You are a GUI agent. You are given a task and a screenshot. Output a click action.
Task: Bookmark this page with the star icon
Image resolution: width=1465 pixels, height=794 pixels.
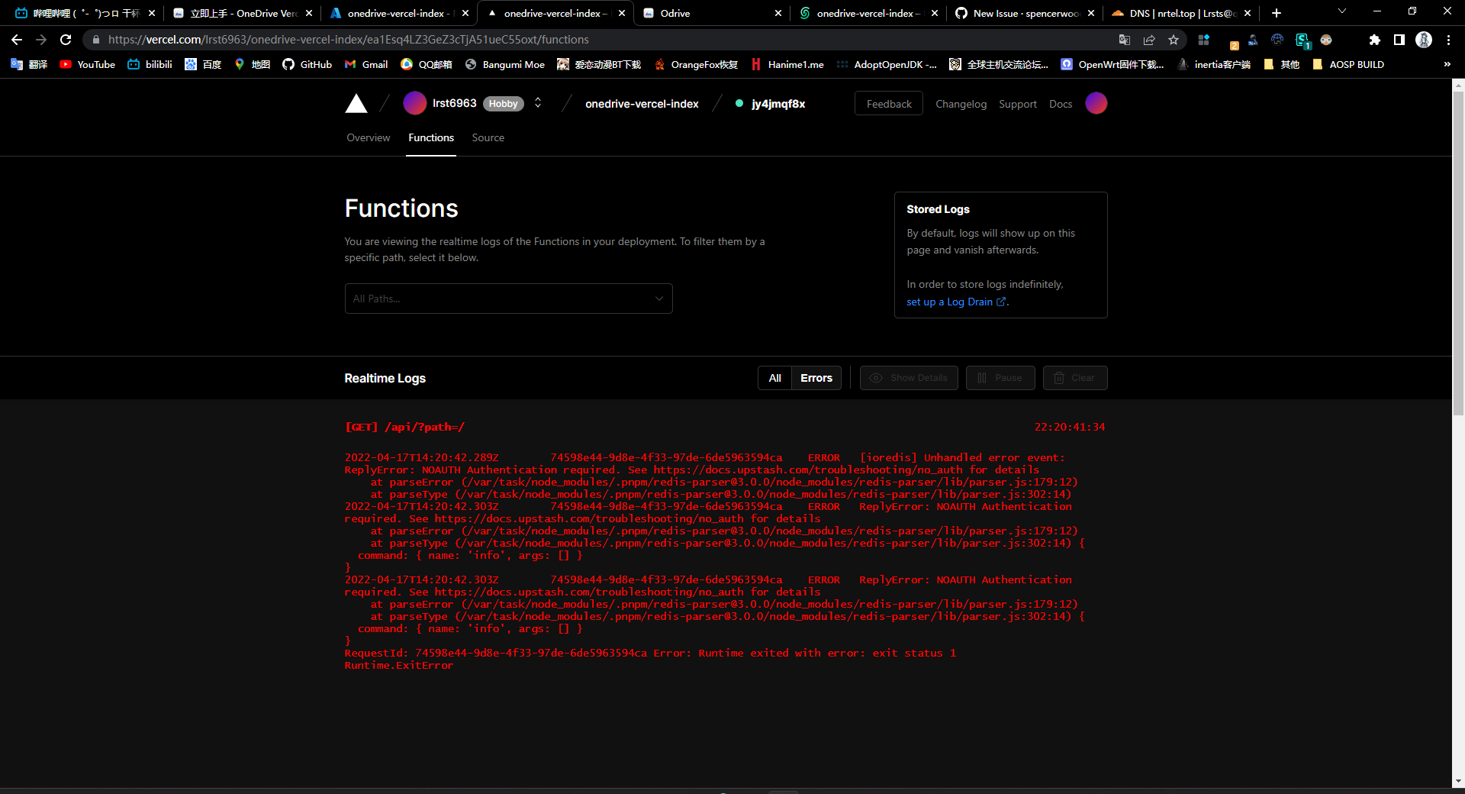1174,40
